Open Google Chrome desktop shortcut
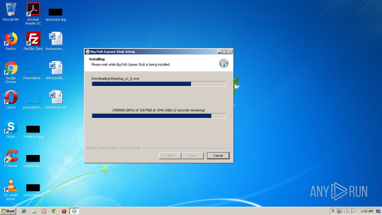This screenshot has height=215, width=382. click(x=11, y=73)
